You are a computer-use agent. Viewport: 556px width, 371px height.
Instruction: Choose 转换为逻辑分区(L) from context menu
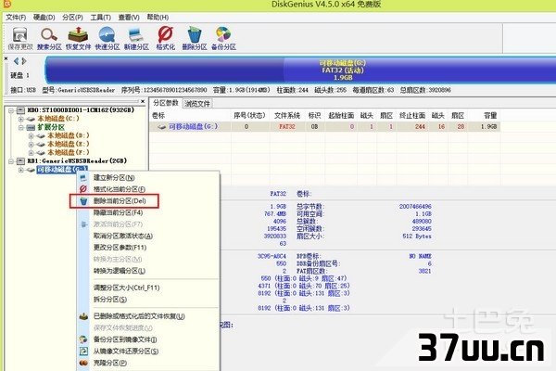pyautogui.click(x=148, y=271)
